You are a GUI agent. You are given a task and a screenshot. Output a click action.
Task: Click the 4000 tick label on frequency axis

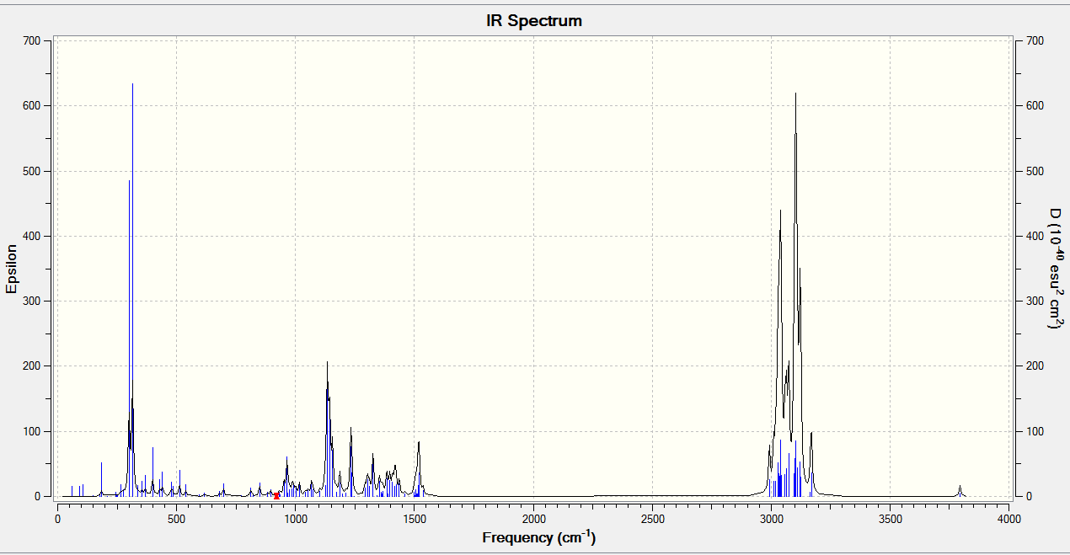click(1009, 519)
